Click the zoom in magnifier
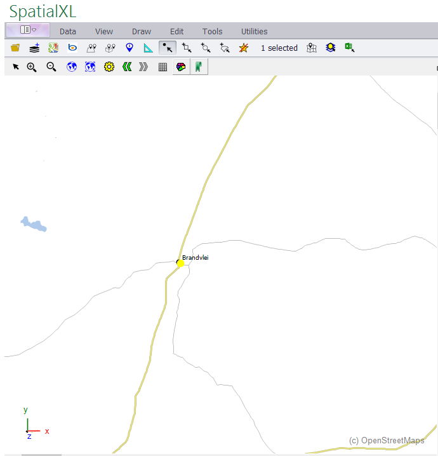The image size is (438, 456). 32,67
